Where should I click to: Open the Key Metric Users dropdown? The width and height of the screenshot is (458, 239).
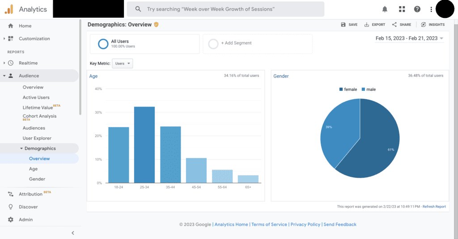(x=123, y=64)
